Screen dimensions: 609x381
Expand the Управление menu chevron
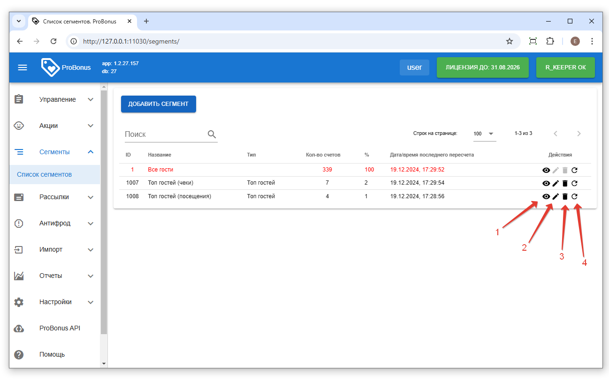pos(91,99)
